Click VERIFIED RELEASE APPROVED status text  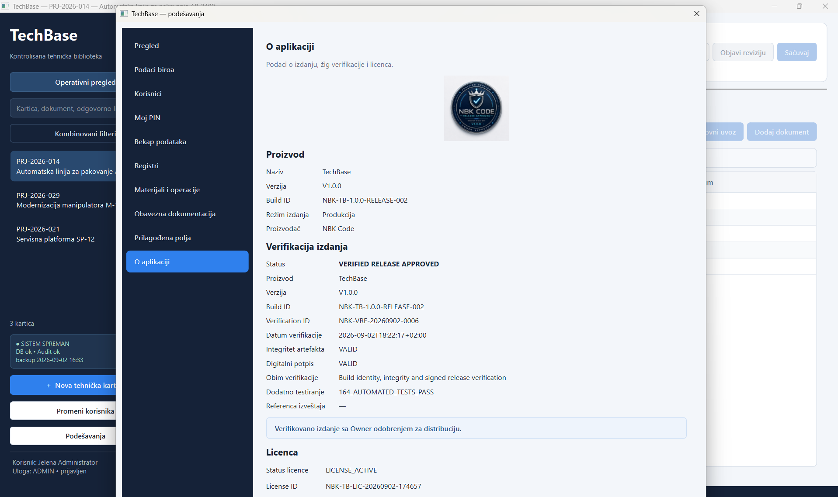point(389,264)
